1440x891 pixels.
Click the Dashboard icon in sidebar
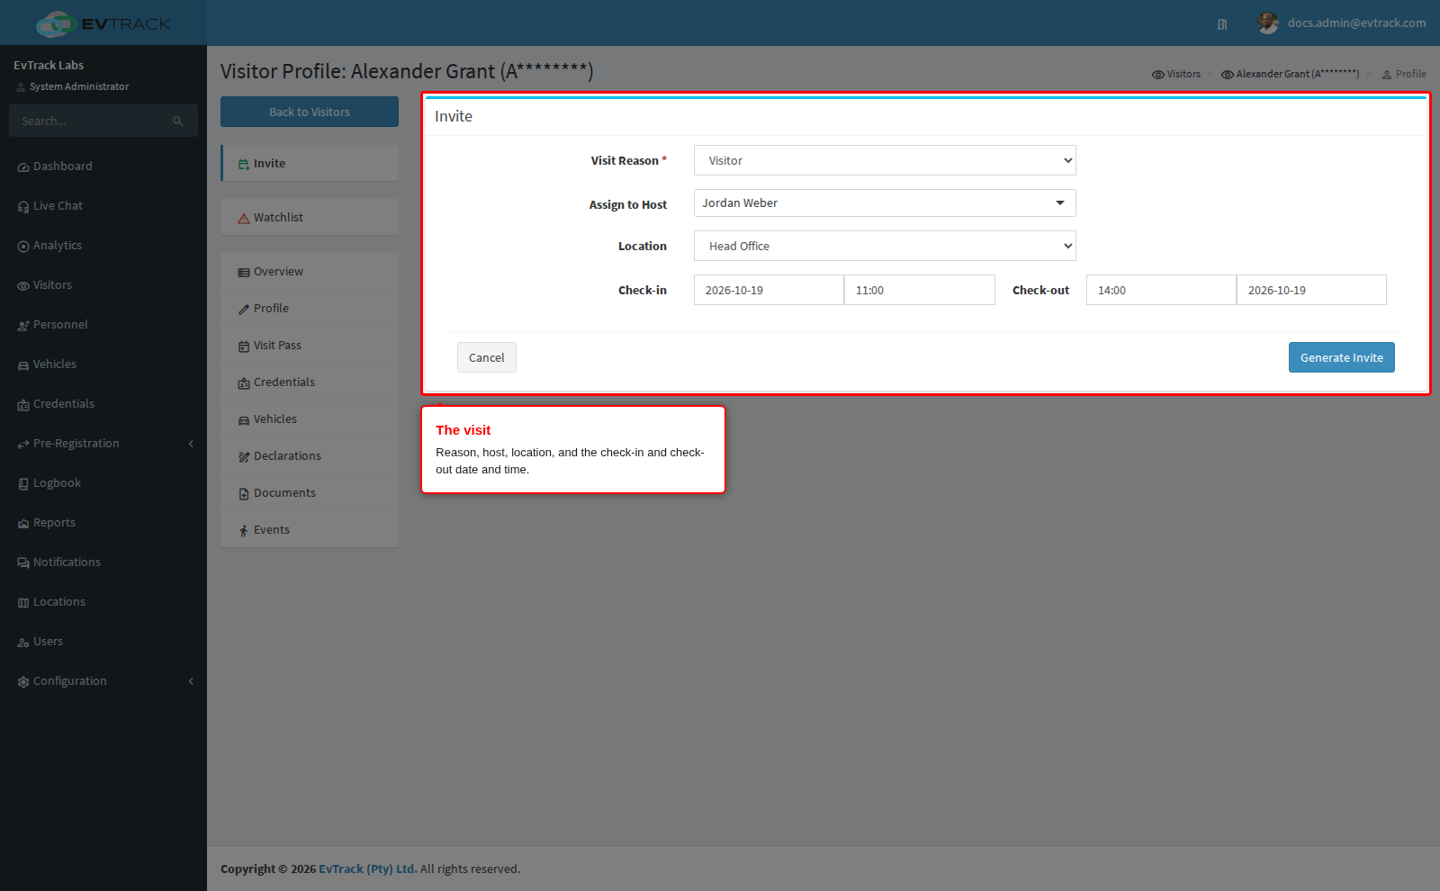(x=23, y=167)
